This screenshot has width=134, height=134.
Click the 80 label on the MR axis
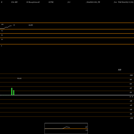(131, 80)
